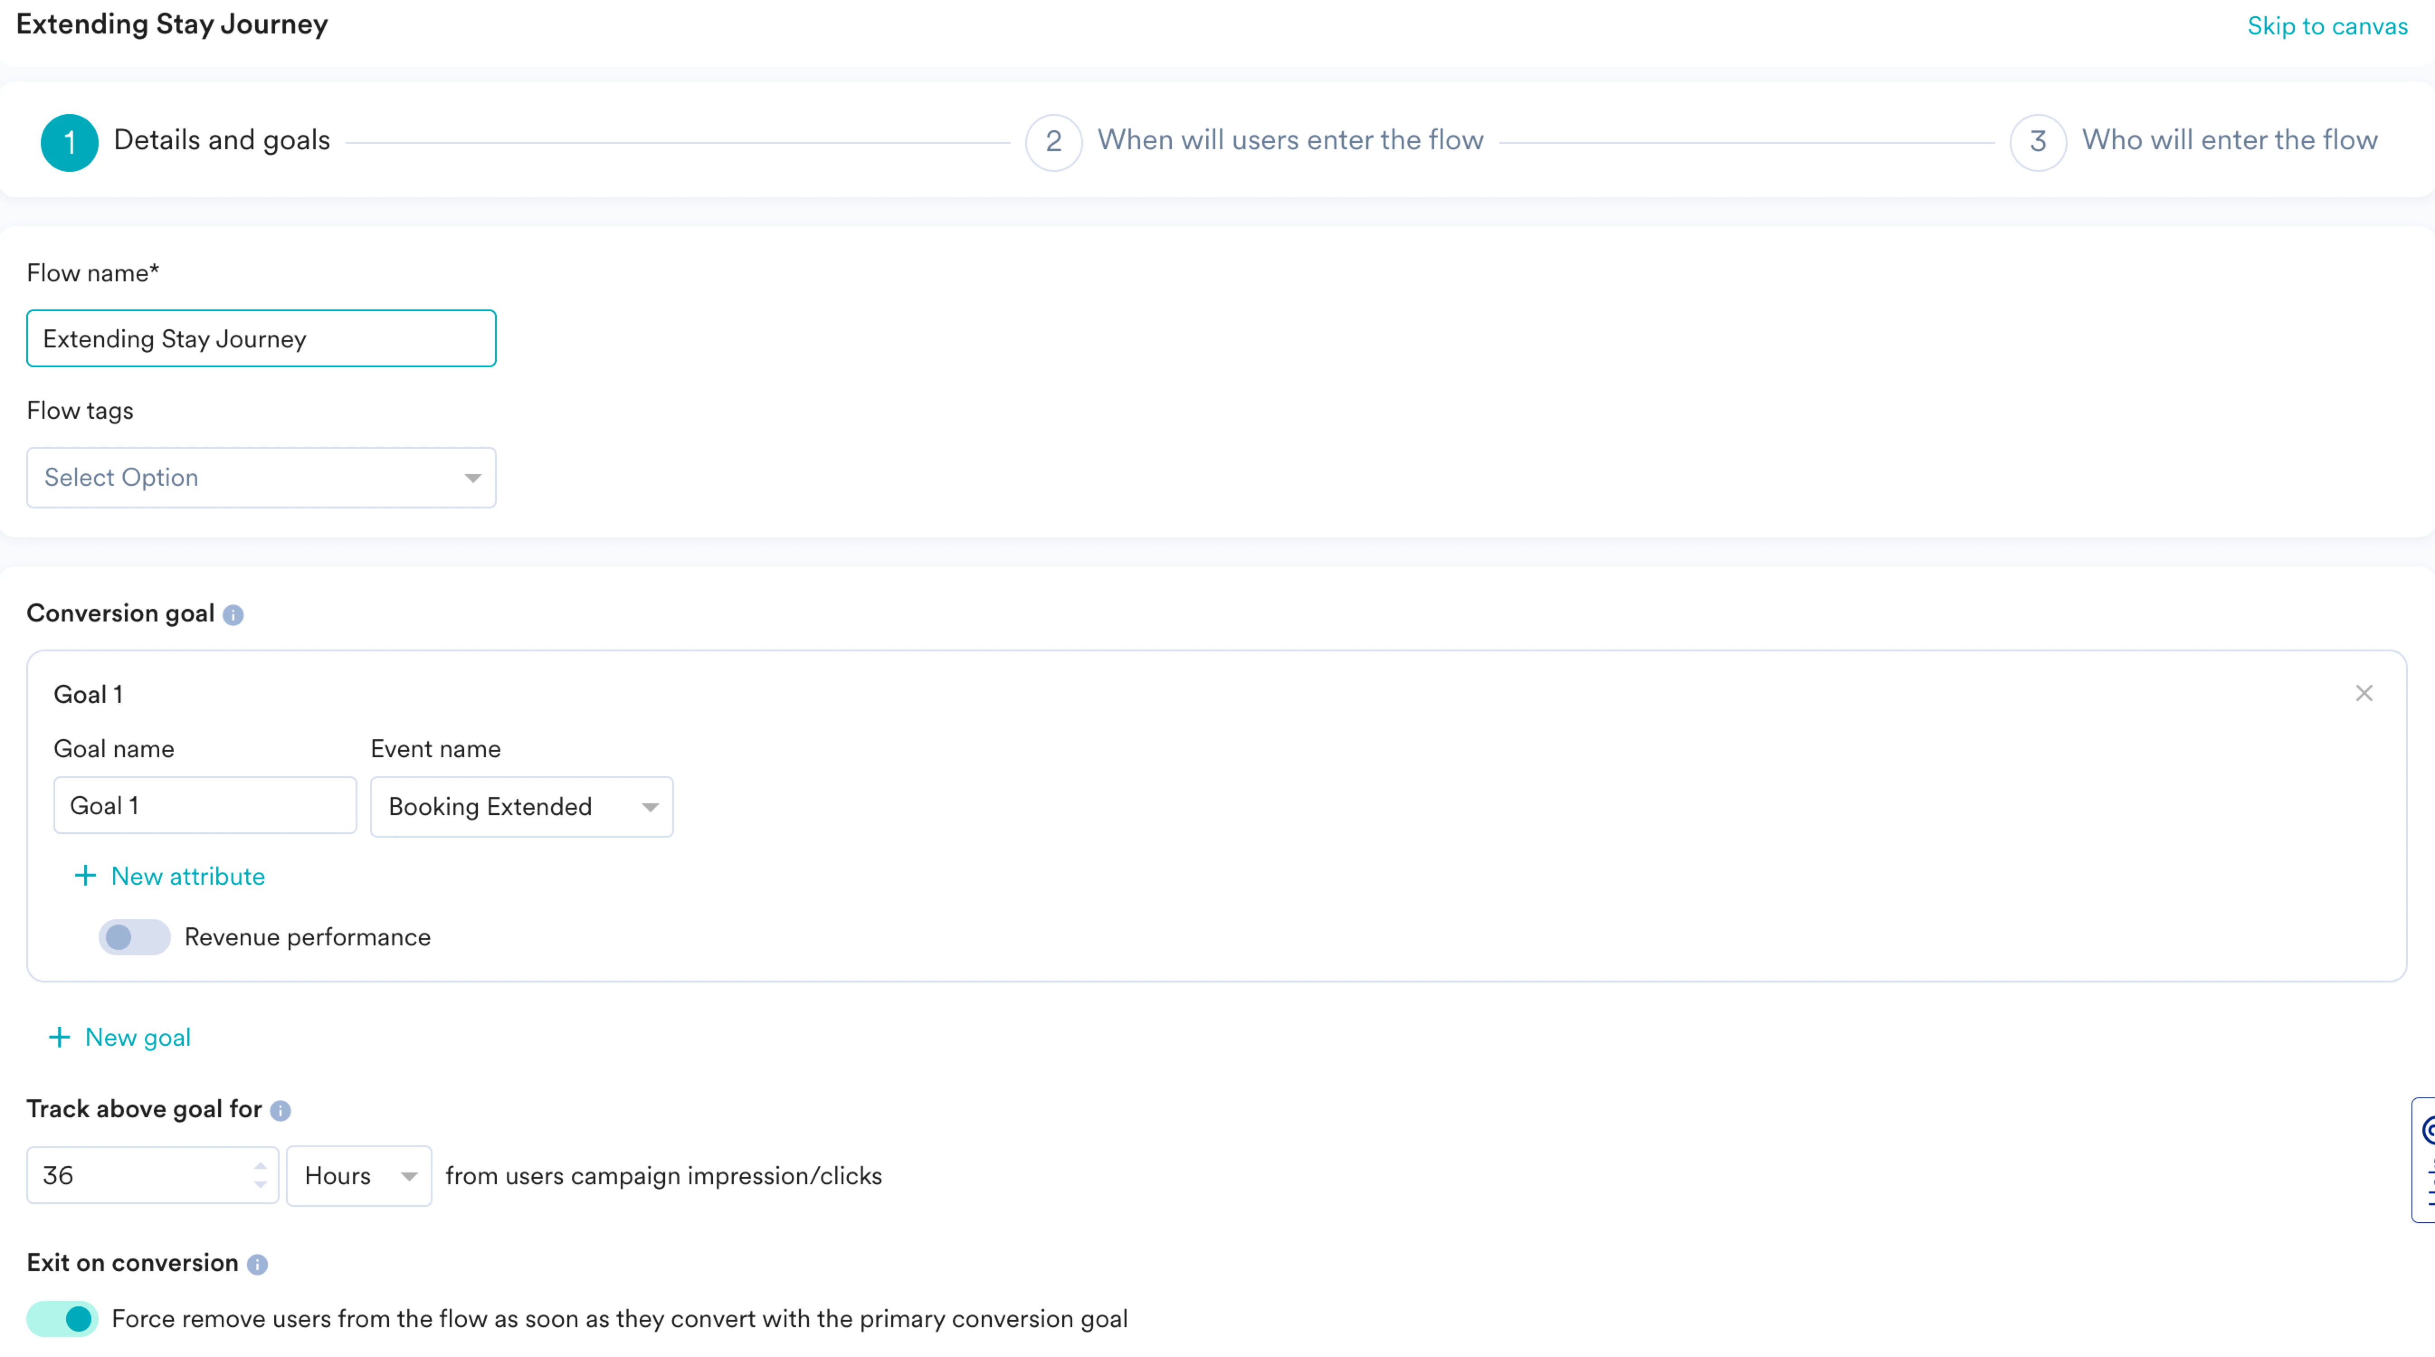Click the Exit on conversion info icon

point(257,1264)
